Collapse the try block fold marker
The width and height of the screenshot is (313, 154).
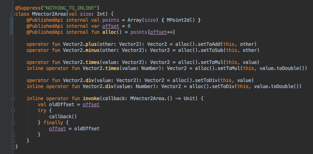click(x=13, y=111)
